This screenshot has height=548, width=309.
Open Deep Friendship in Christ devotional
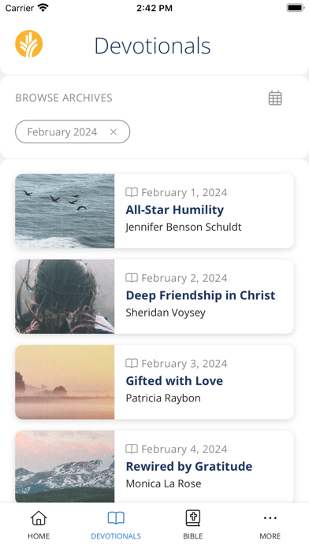(200, 295)
